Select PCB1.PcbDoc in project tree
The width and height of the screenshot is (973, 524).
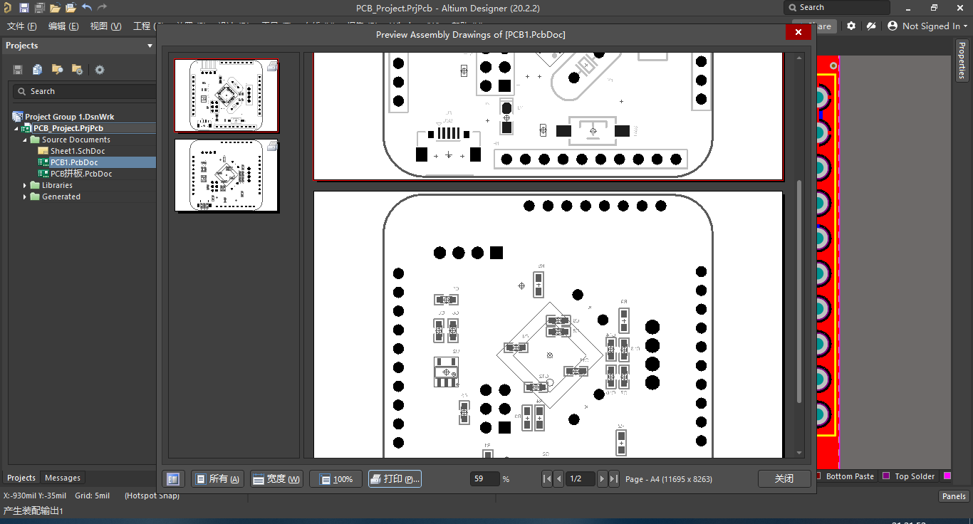74,163
